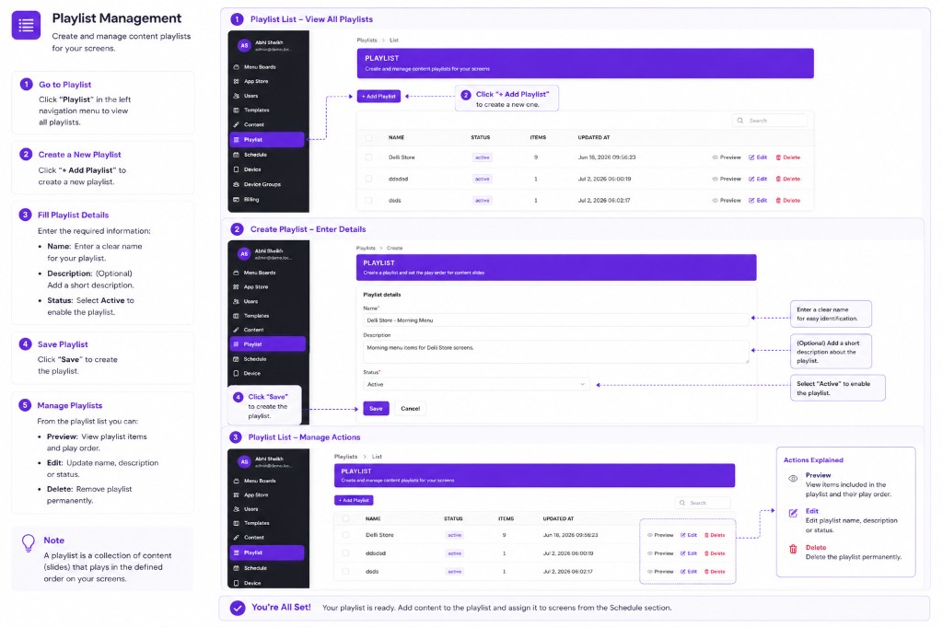Image resolution: width=943 pixels, height=628 pixels.
Task: Open Users icon in Enter Details sidebar
Action: click(237, 301)
